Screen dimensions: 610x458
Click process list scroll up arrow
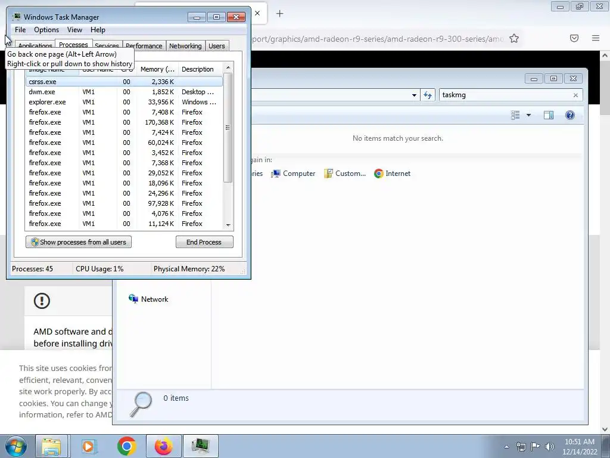(x=228, y=68)
